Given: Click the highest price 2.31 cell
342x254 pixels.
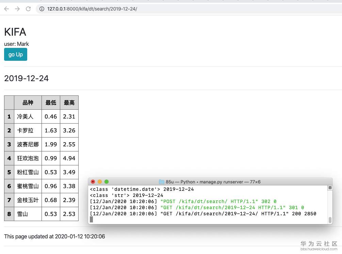Looking at the screenshot, I should [69, 116].
